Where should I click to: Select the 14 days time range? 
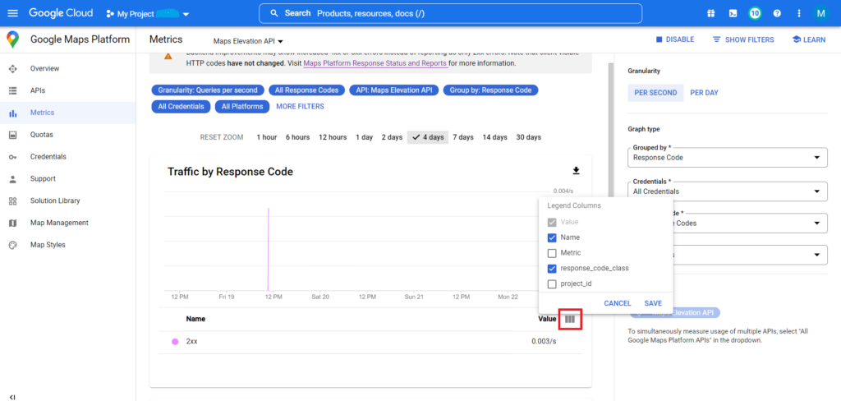494,137
